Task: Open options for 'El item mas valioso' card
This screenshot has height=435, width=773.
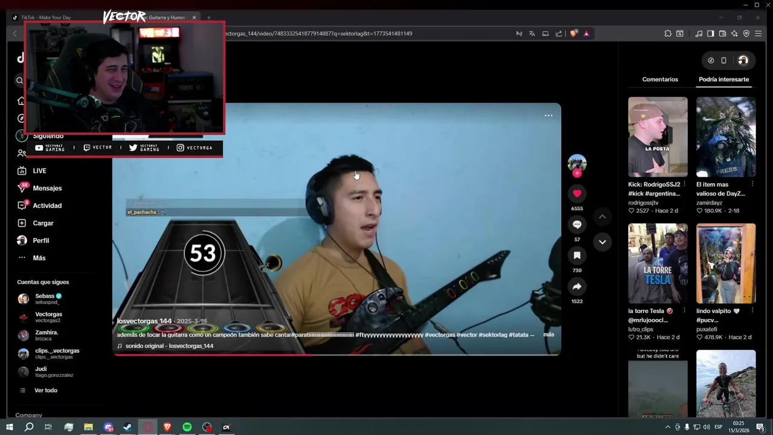Action: click(x=752, y=184)
